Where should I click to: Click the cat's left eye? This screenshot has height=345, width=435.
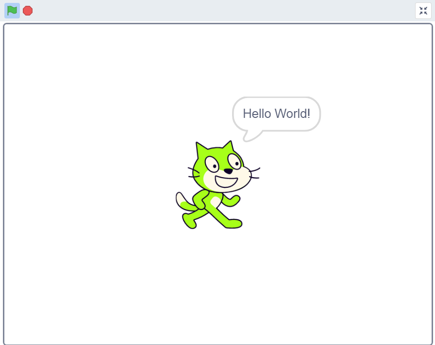click(212, 164)
